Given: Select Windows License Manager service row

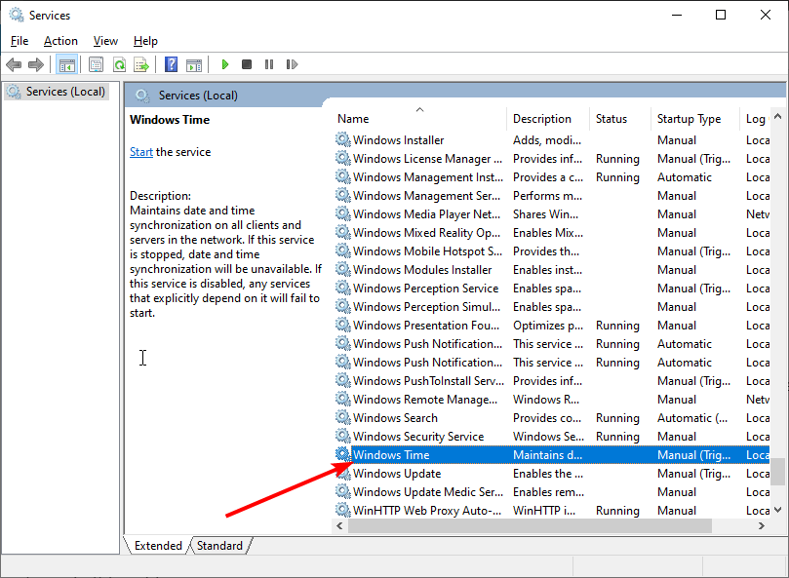Looking at the screenshot, I should (552, 159).
